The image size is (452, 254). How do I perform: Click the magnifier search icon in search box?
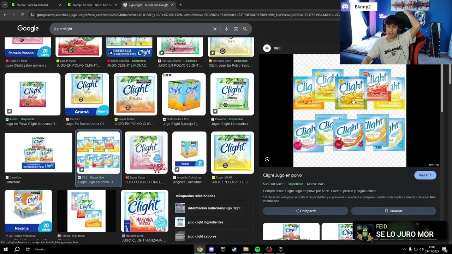pyautogui.click(x=245, y=29)
